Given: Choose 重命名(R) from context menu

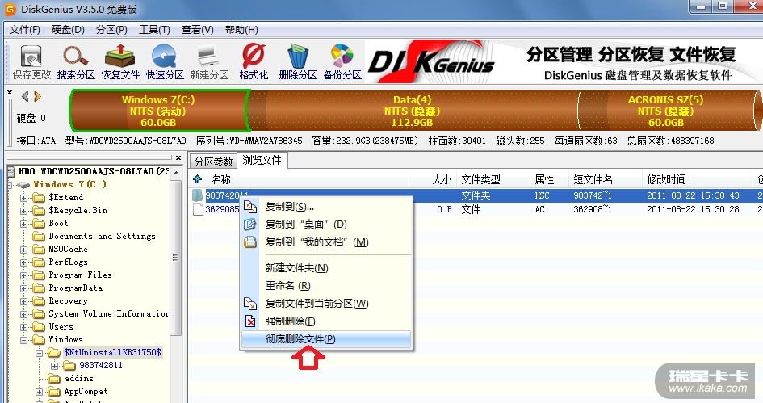Looking at the screenshot, I should click(x=326, y=286).
